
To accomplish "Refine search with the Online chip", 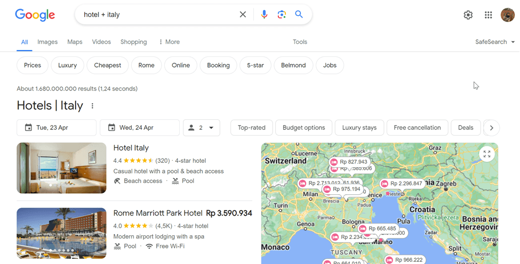I will point(181,65).
